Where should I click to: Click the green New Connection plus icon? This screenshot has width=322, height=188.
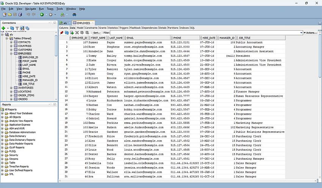pyautogui.click(x=4, y=28)
